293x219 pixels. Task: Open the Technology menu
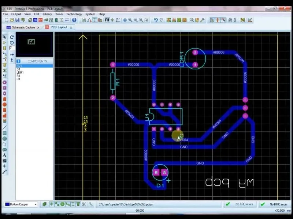74,14
